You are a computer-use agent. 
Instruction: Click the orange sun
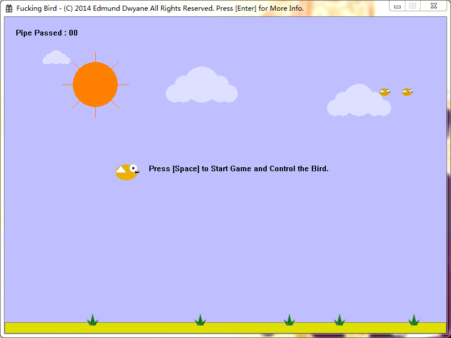tap(95, 84)
